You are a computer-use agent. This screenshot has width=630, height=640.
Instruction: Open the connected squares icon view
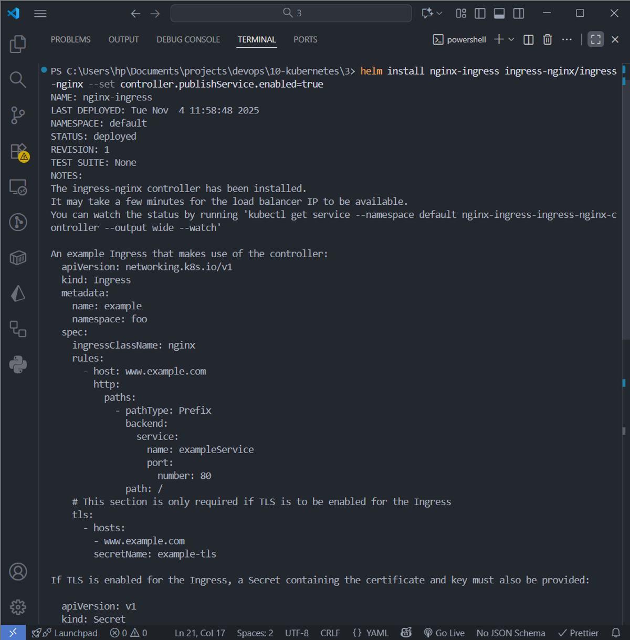pos(18,329)
